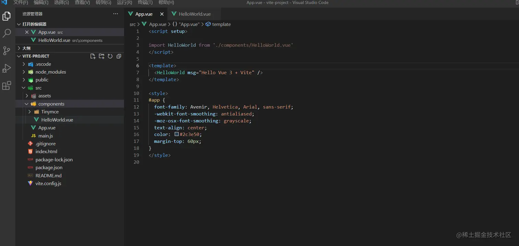This screenshot has width=519, height=246.
Task: Open the Source Control view
Action: pyautogui.click(x=7, y=51)
